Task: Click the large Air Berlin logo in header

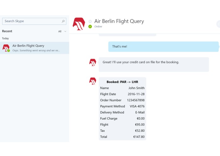Action: point(79,24)
